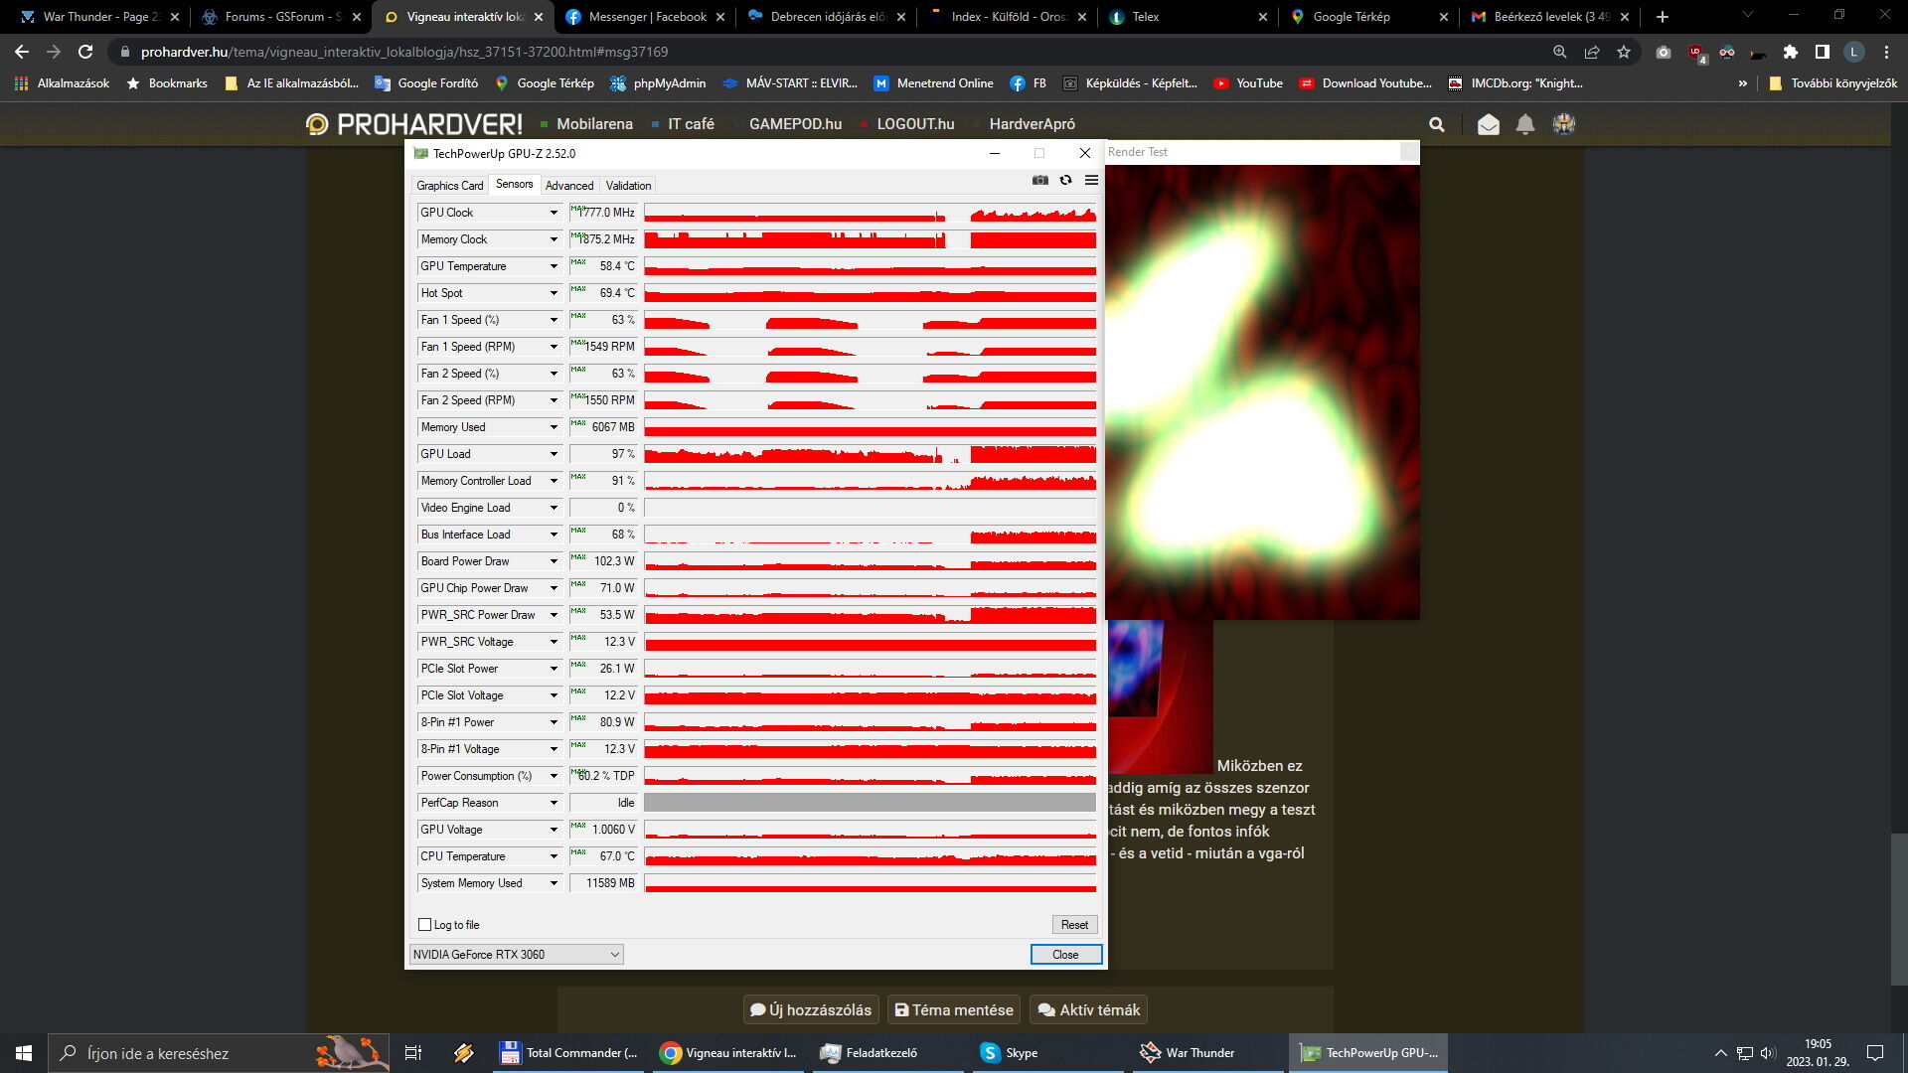1908x1073 pixels.
Task: Click the GPU Load history graph
Action: [870, 454]
